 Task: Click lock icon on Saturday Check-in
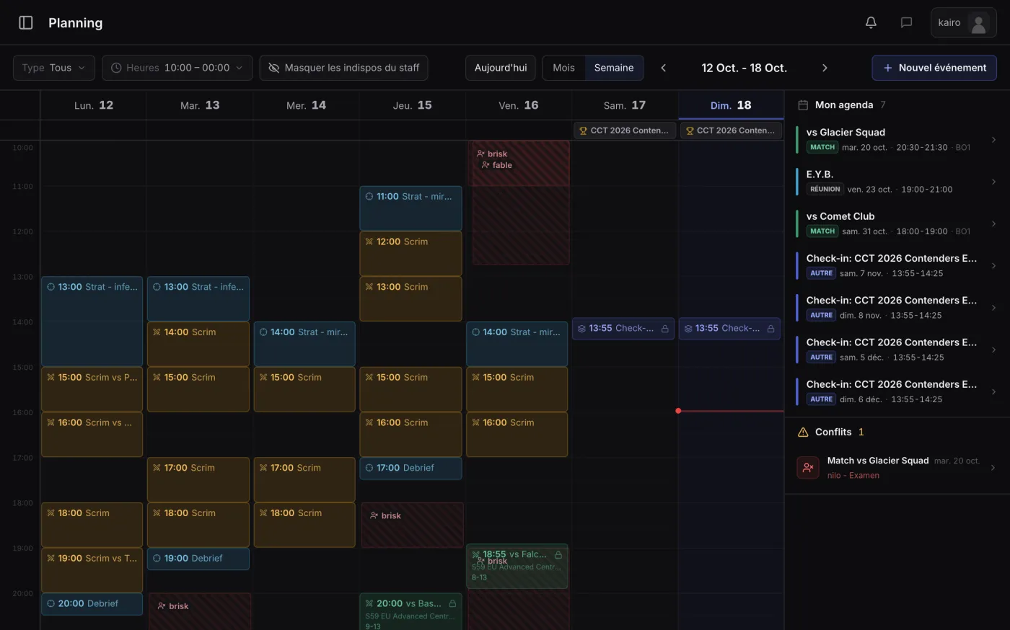[x=664, y=329]
